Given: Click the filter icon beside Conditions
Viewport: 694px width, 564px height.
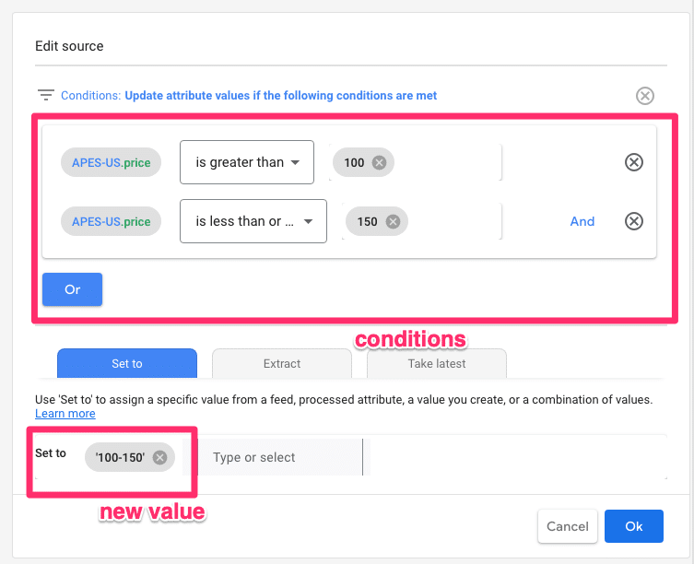Looking at the screenshot, I should click(45, 95).
